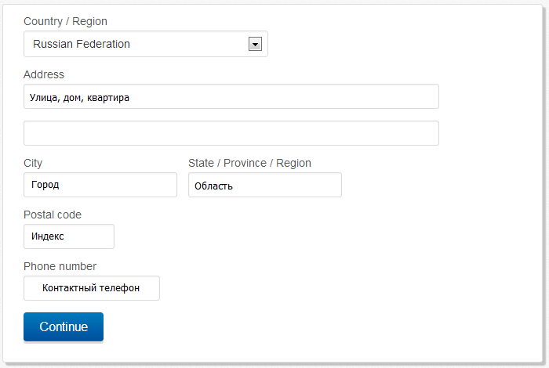
Task: Click the Postal code label
Action: (x=53, y=215)
